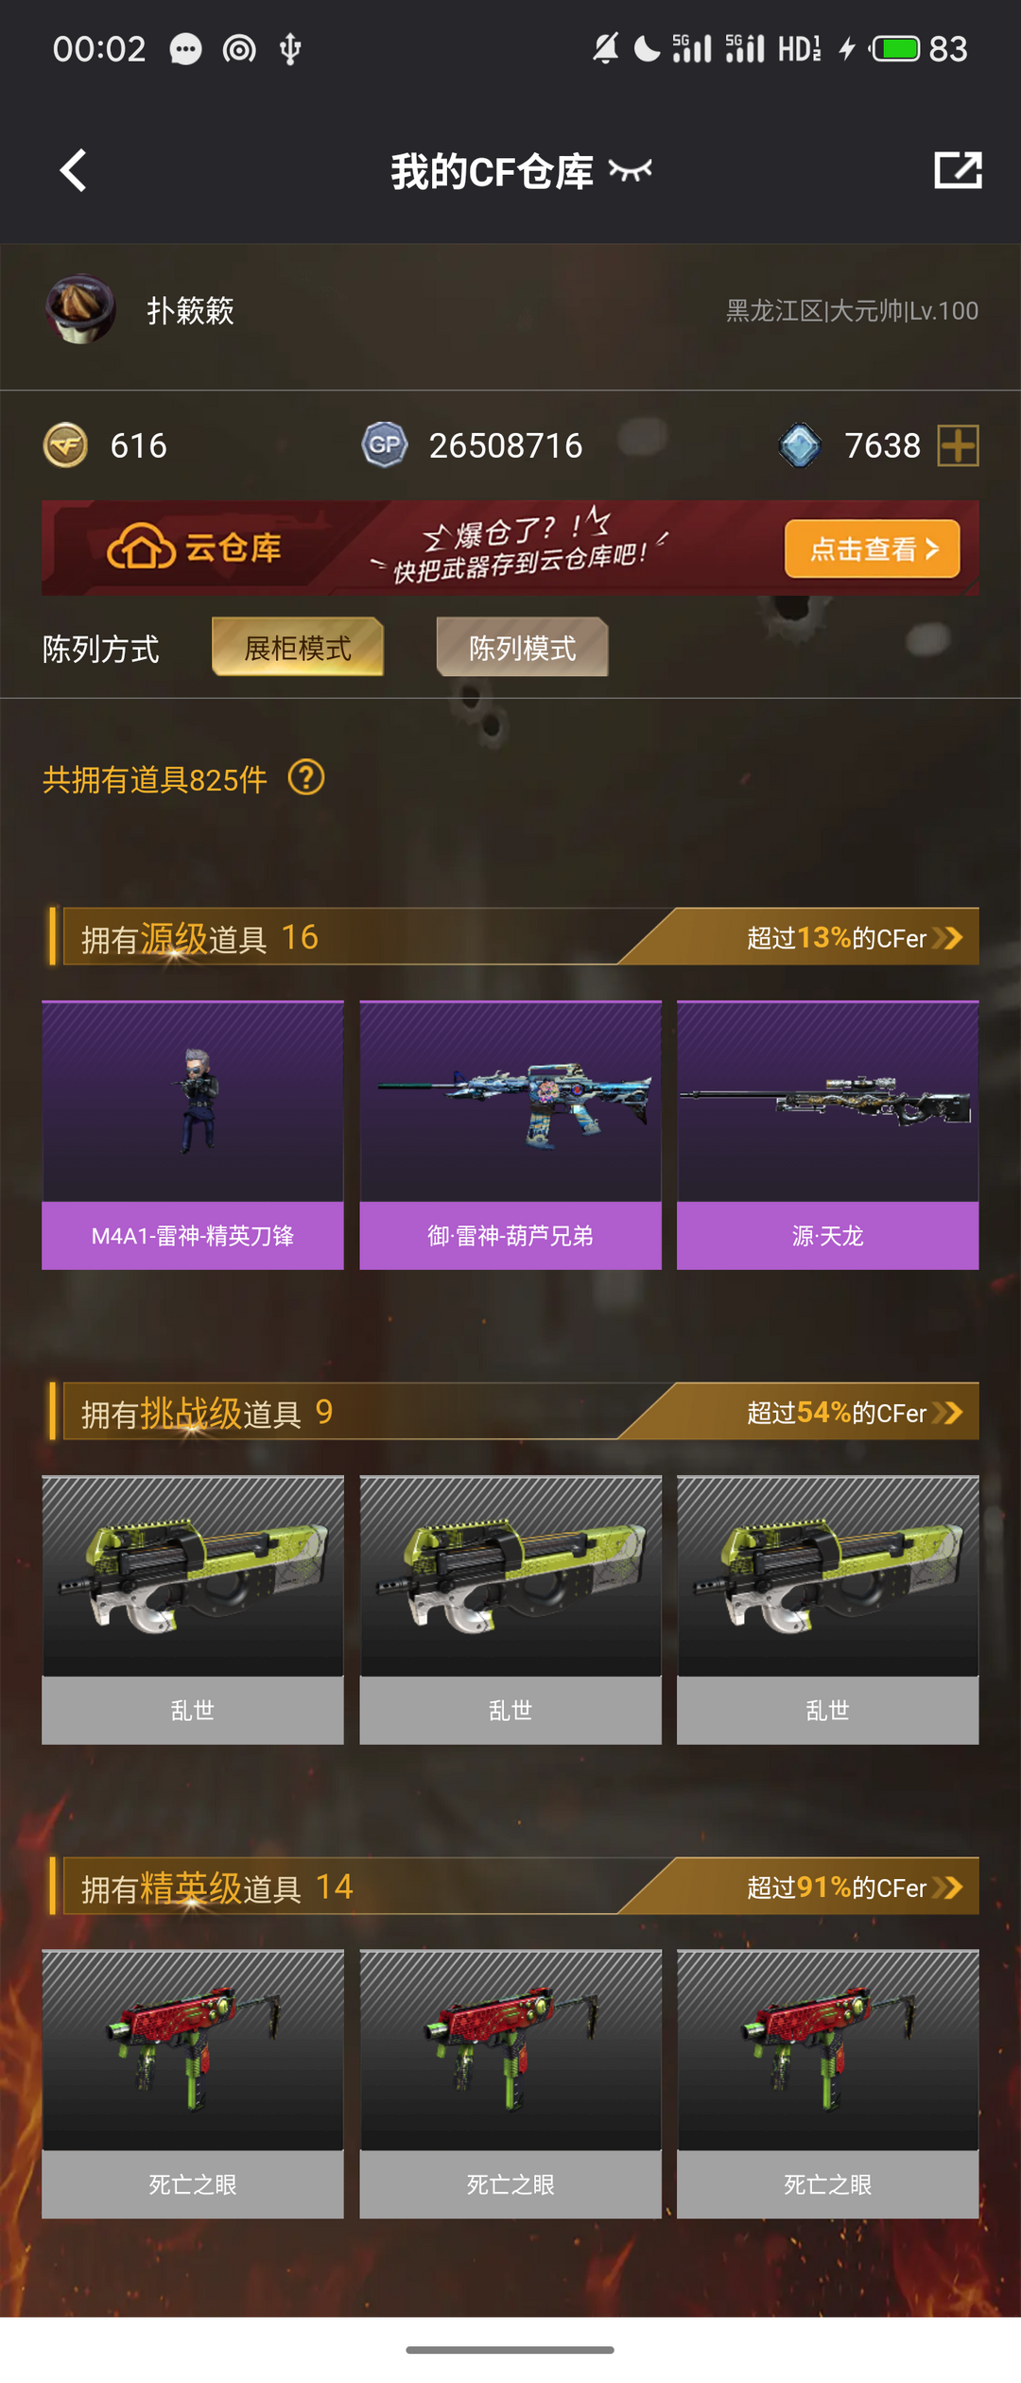Tap the diamond currency icon

(800, 445)
